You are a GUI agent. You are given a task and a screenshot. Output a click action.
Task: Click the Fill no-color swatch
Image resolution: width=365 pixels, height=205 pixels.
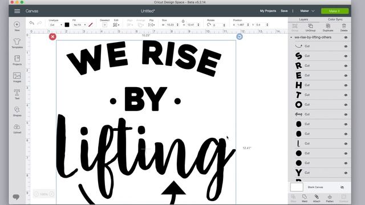pos(91,24)
